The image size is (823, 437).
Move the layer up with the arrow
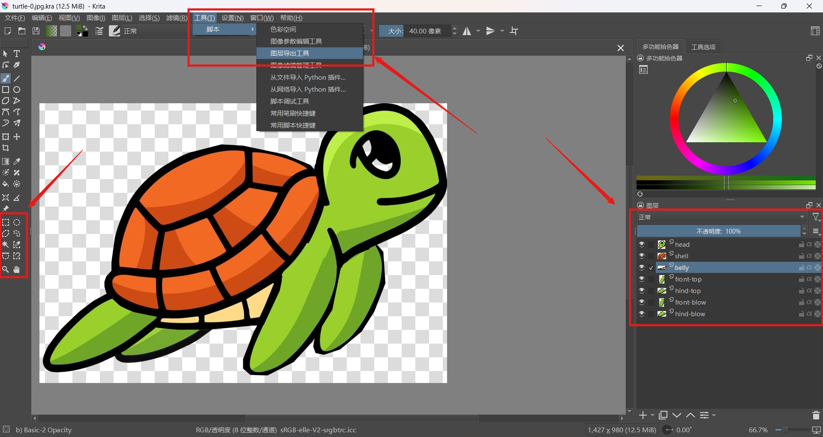pos(691,415)
